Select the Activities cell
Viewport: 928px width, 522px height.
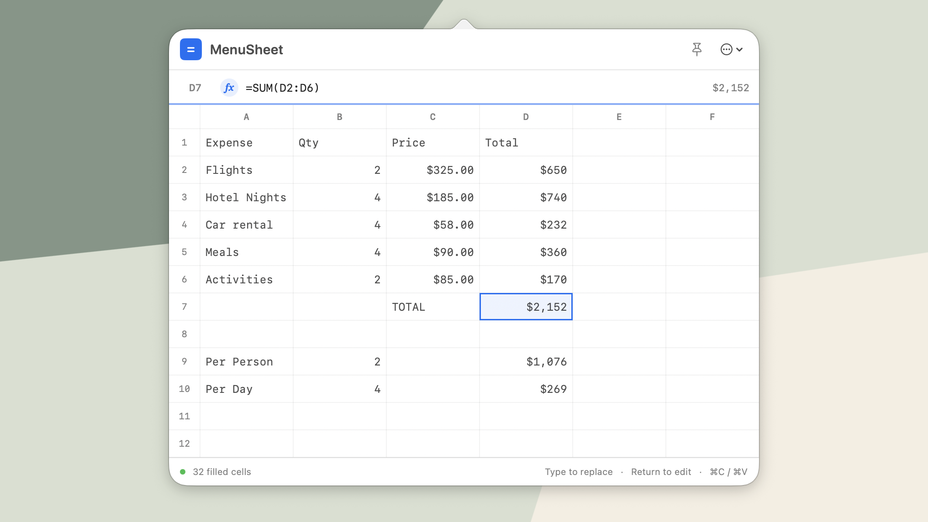[247, 279]
